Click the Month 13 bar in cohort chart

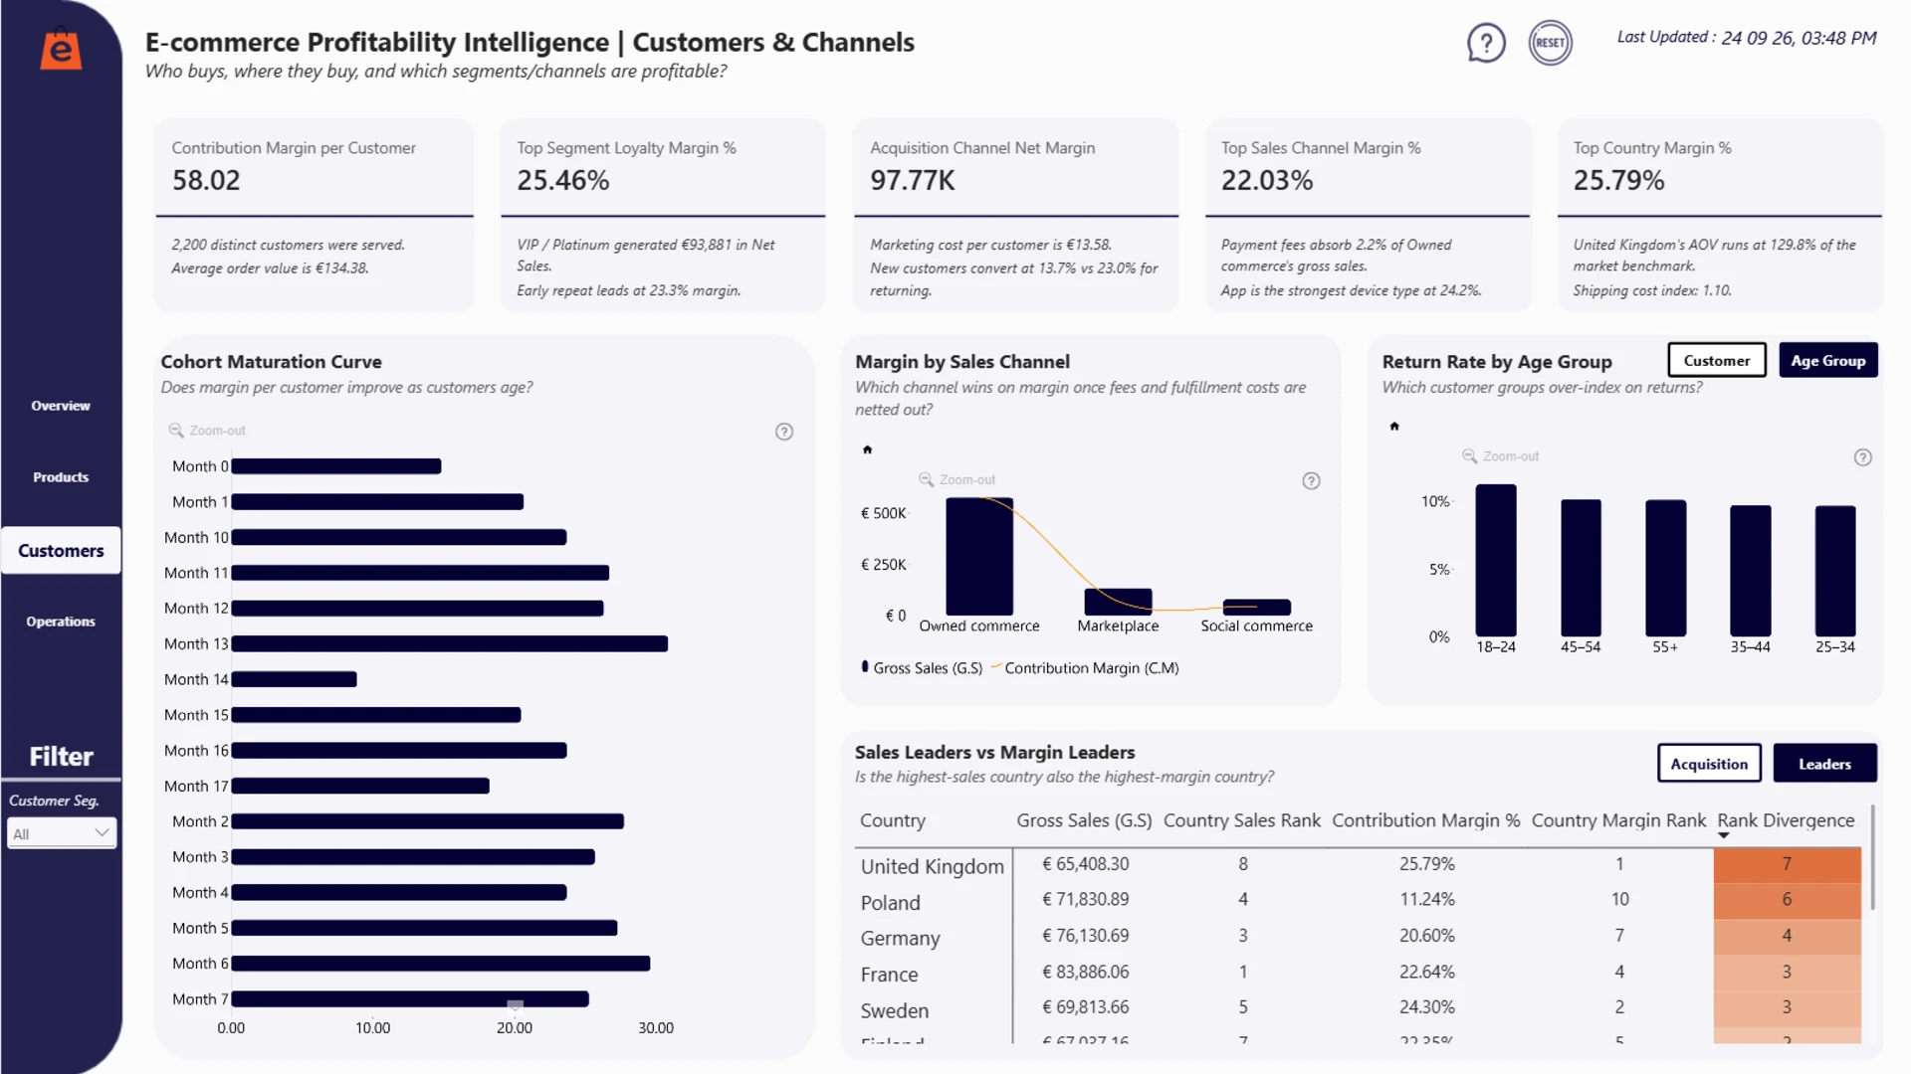(449, 644)
